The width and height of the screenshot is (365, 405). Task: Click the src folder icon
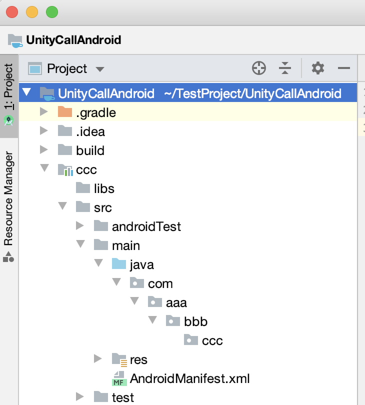(x=83, y=206)
